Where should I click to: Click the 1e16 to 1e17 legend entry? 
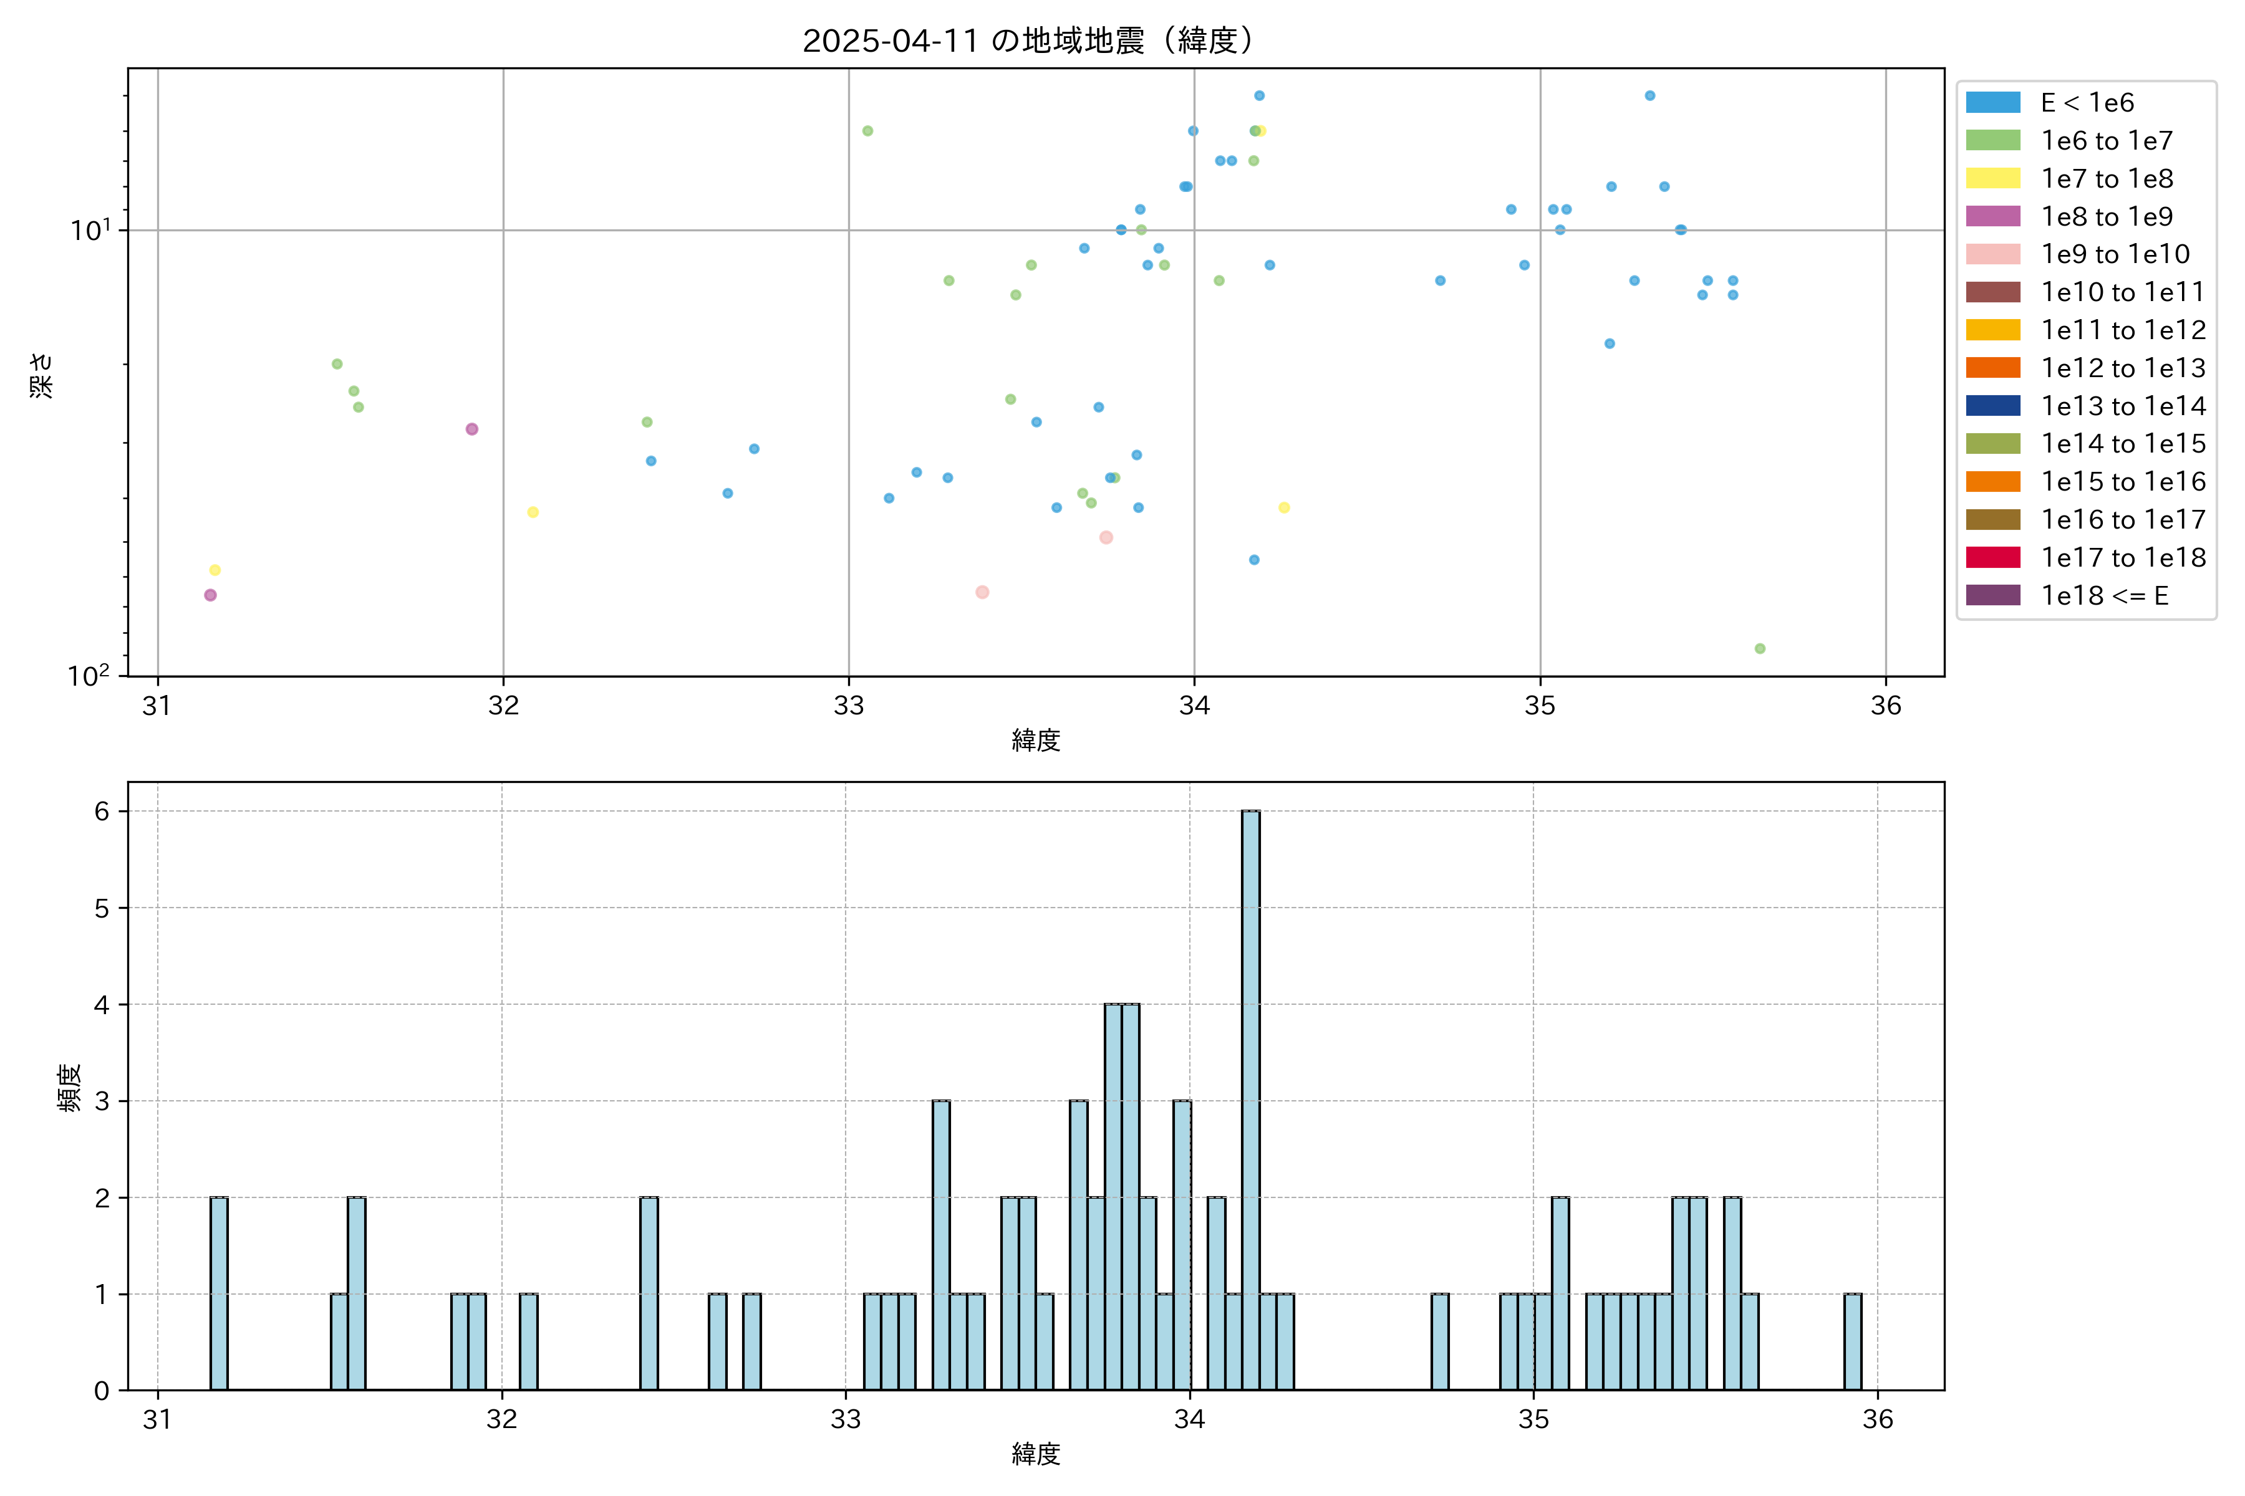pyautogui.click(x=2123, y=520)
